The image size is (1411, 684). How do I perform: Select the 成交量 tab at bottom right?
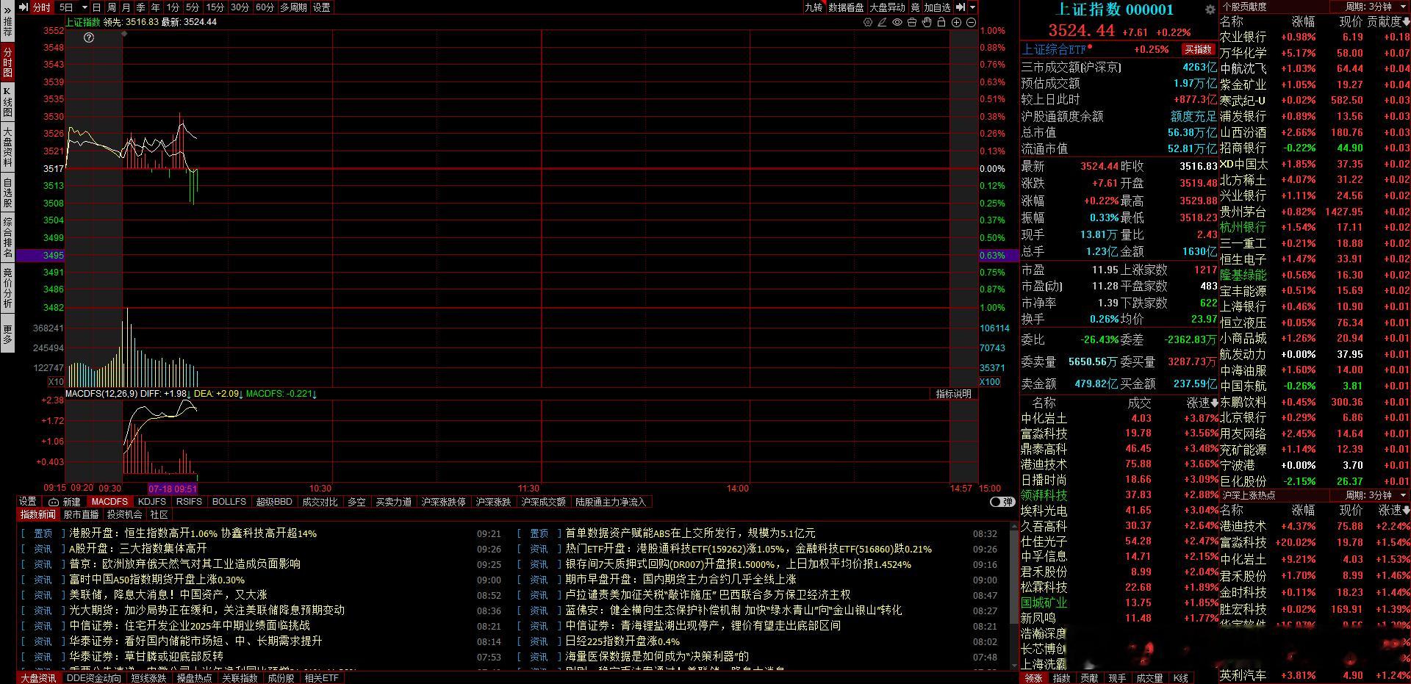pos(1149,678)
